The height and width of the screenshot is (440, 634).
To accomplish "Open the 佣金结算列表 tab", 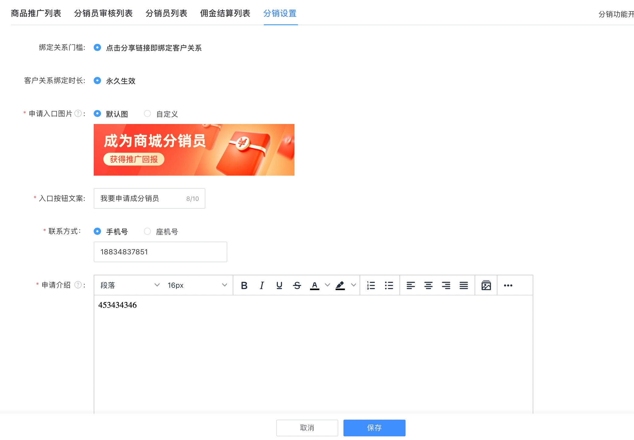I will [x=225, y=13].
